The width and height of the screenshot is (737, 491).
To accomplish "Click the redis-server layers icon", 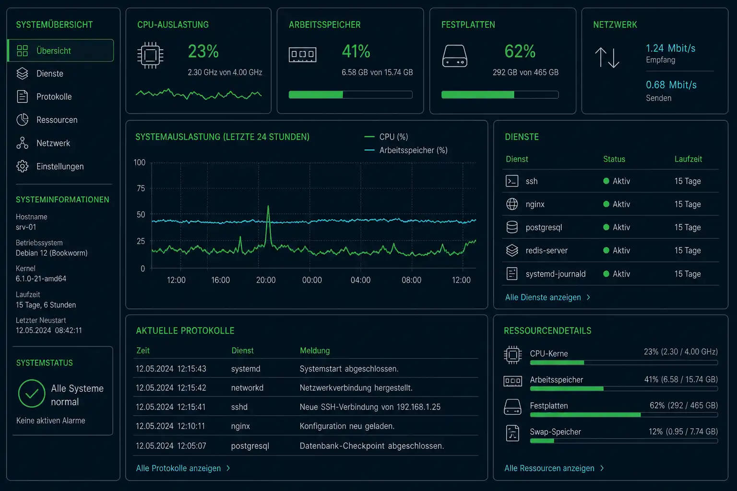I will click(x=512, y=250).
